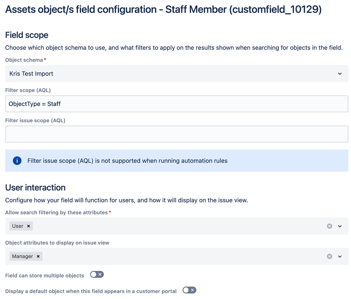Image resolution: width=351 pixels, height=299 pixels.
Task: Select the Kris Test Import schema value
Action: click(x=32, y=74)
